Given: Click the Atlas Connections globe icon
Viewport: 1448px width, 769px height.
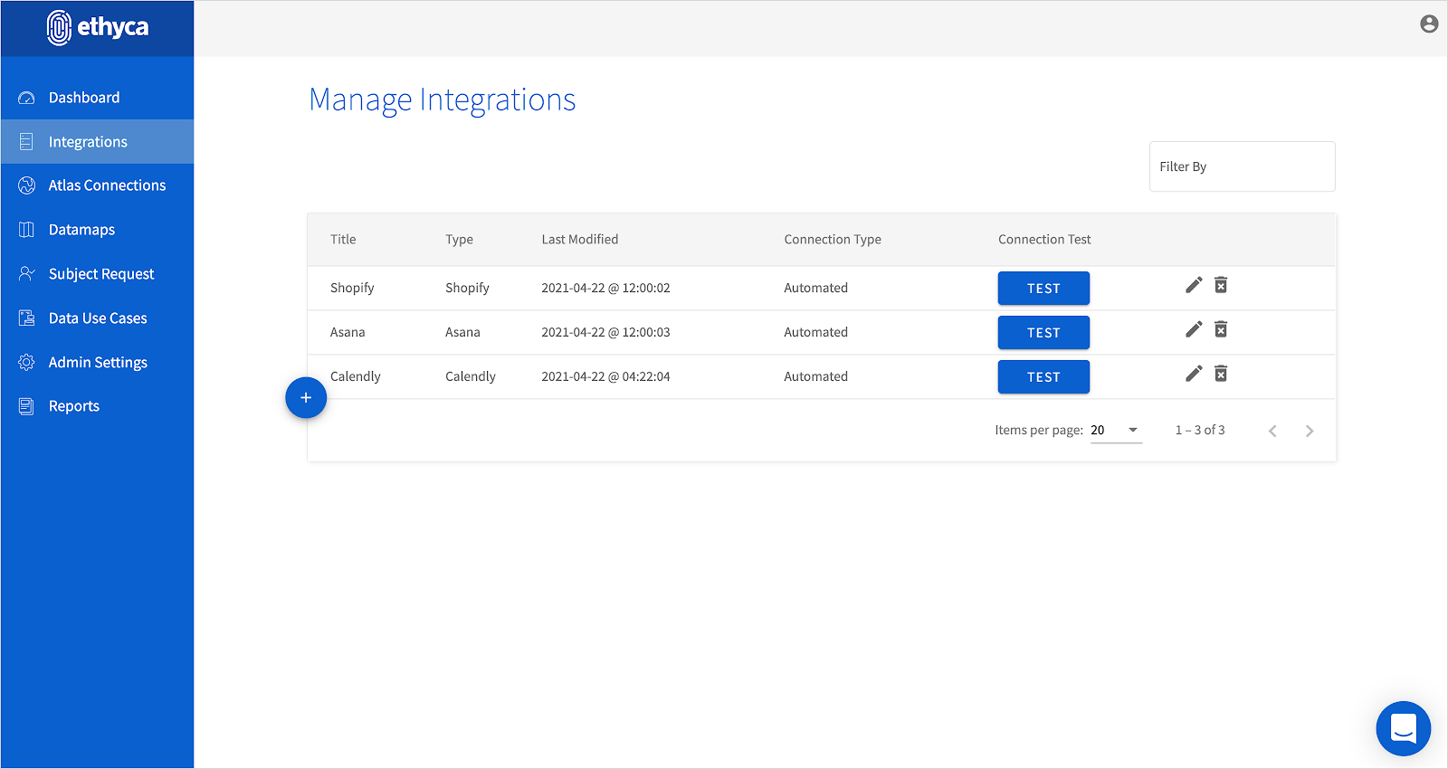Looking at the screenshot, I should (x=26, y=185).
